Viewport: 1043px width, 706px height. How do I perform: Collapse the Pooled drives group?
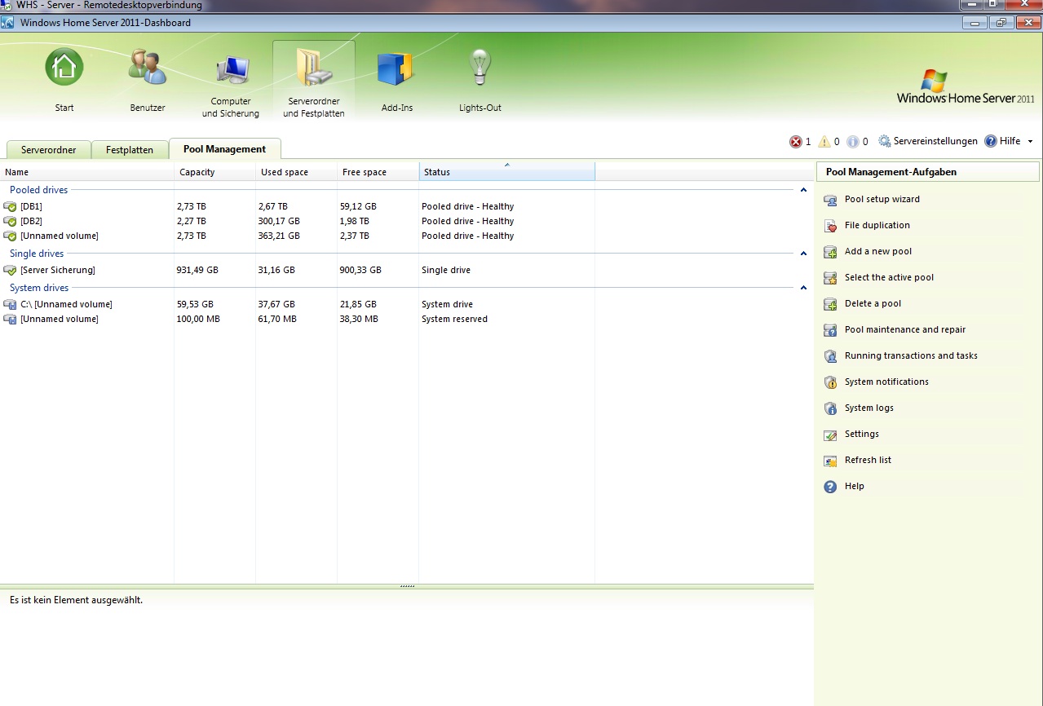tap(803, 190)
